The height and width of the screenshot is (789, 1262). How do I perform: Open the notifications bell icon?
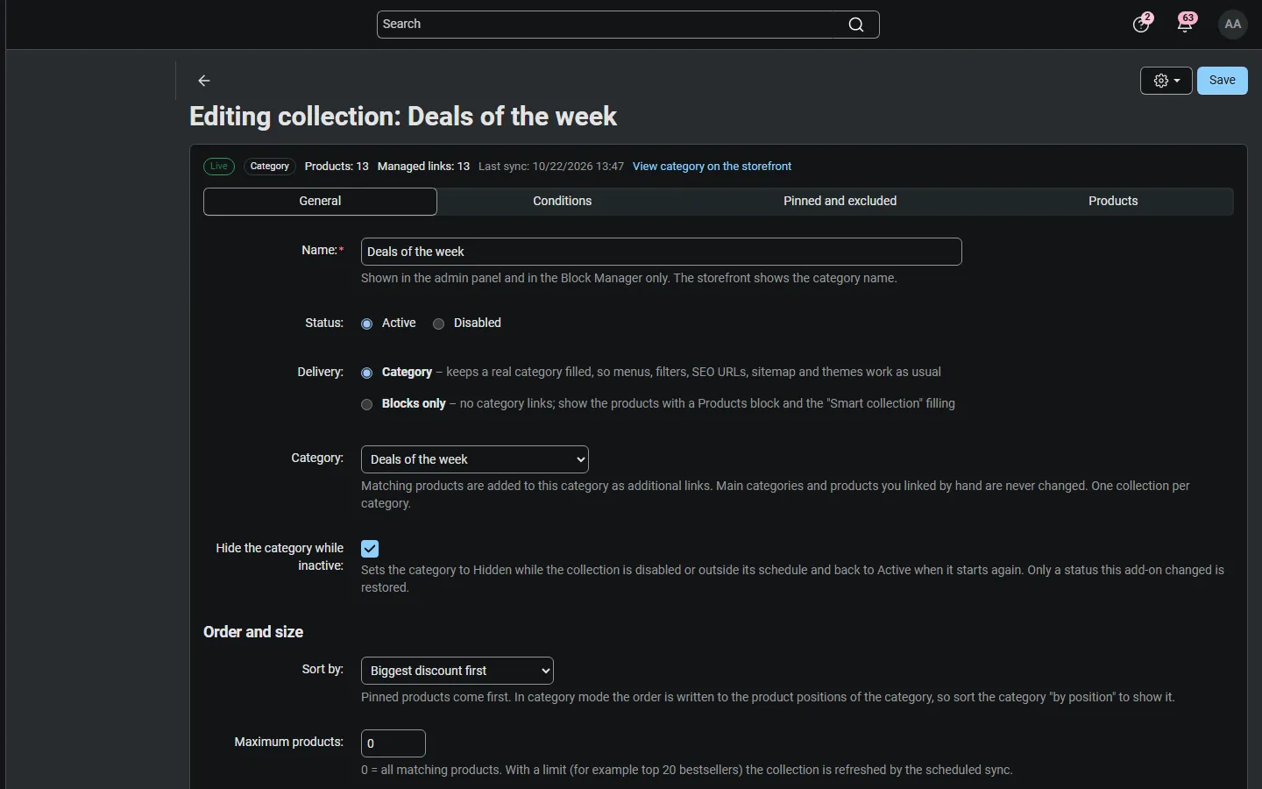(1186, 24)
